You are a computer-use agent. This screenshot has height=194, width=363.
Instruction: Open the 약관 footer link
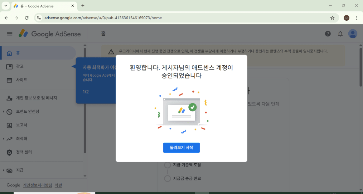[58, 185]
